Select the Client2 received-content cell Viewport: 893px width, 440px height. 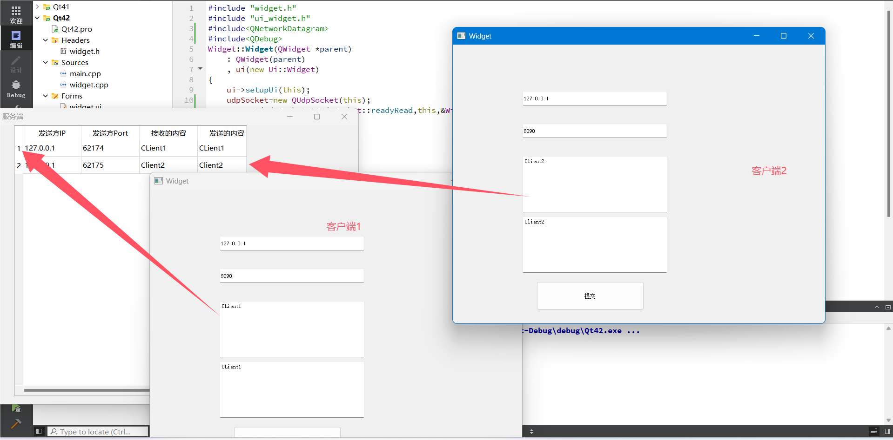(168, 165)
